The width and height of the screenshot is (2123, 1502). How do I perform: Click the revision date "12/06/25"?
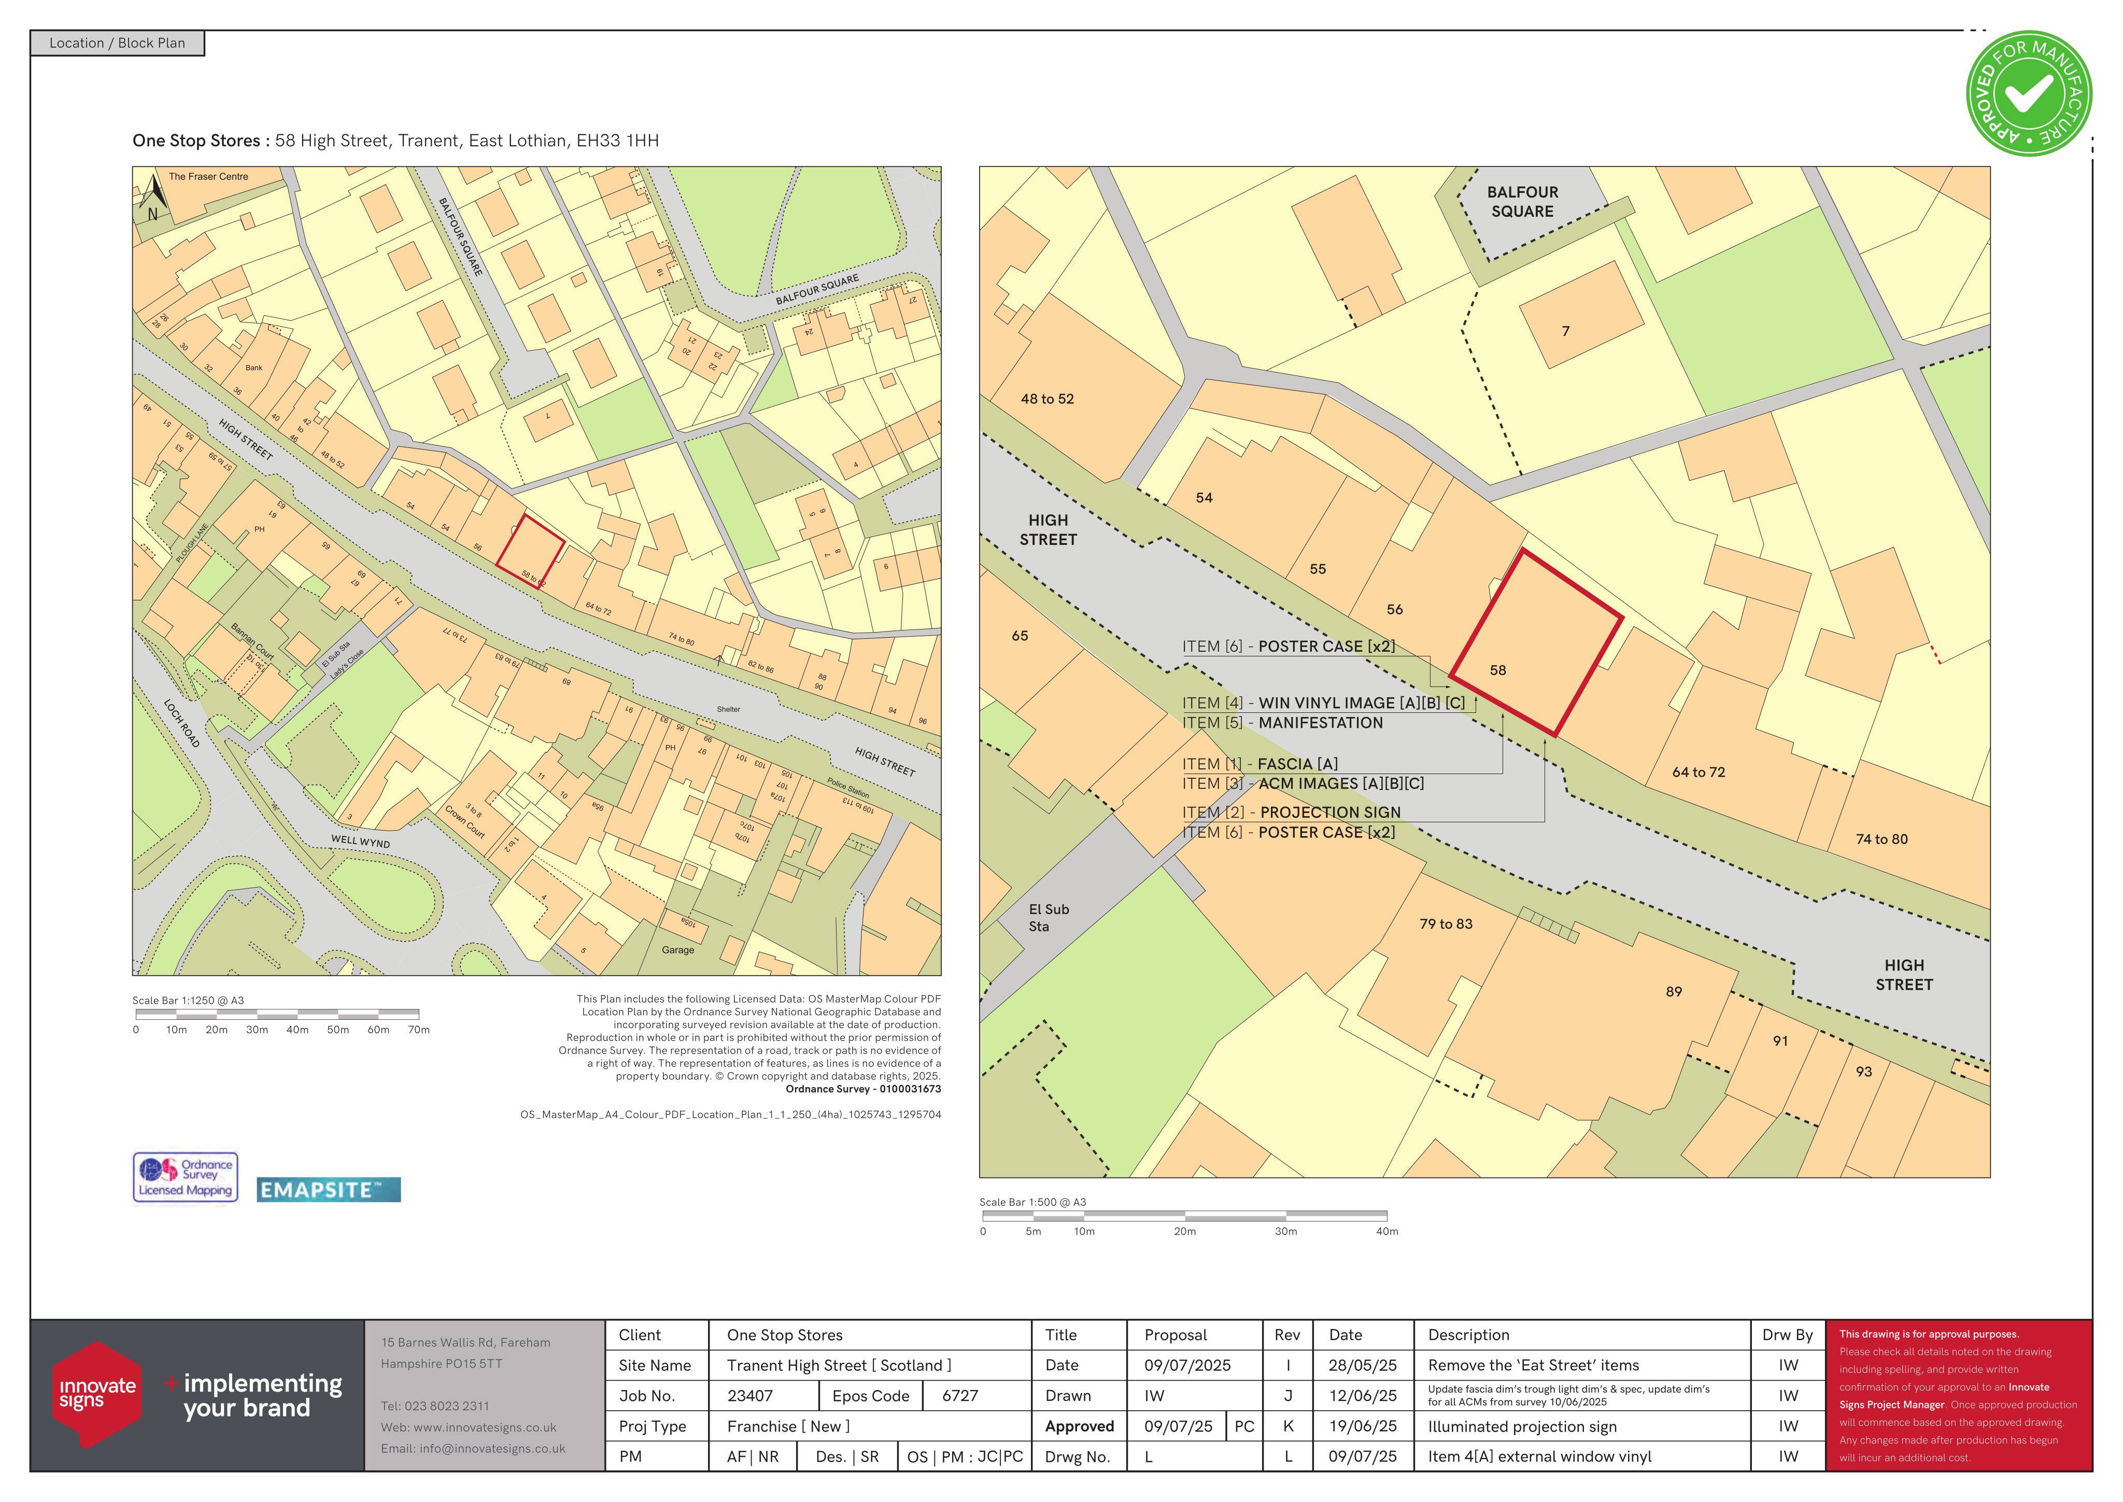(x=1363, y=1396)
